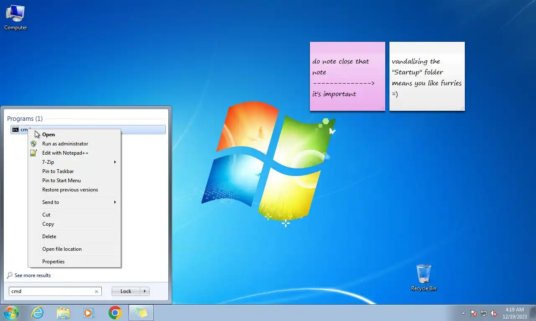Choose Run as administrator

(74, 144)
